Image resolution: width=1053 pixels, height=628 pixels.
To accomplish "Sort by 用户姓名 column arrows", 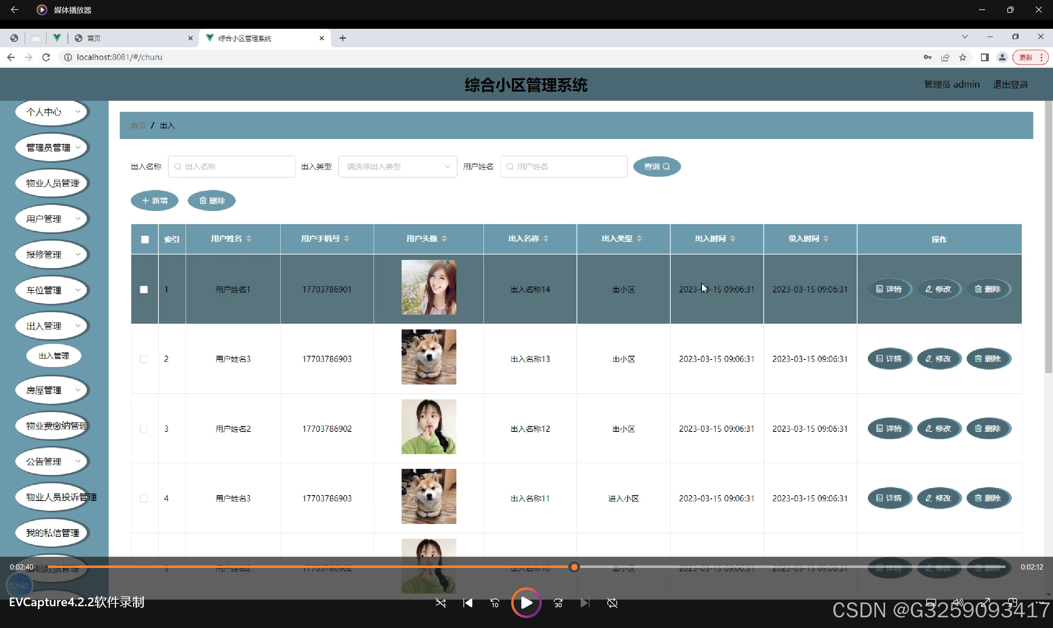I will point(249,239).
